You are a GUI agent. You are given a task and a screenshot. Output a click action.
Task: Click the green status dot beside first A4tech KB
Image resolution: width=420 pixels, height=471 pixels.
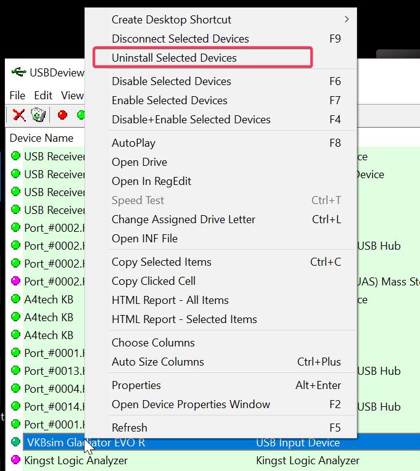click(x=15, y=300)
